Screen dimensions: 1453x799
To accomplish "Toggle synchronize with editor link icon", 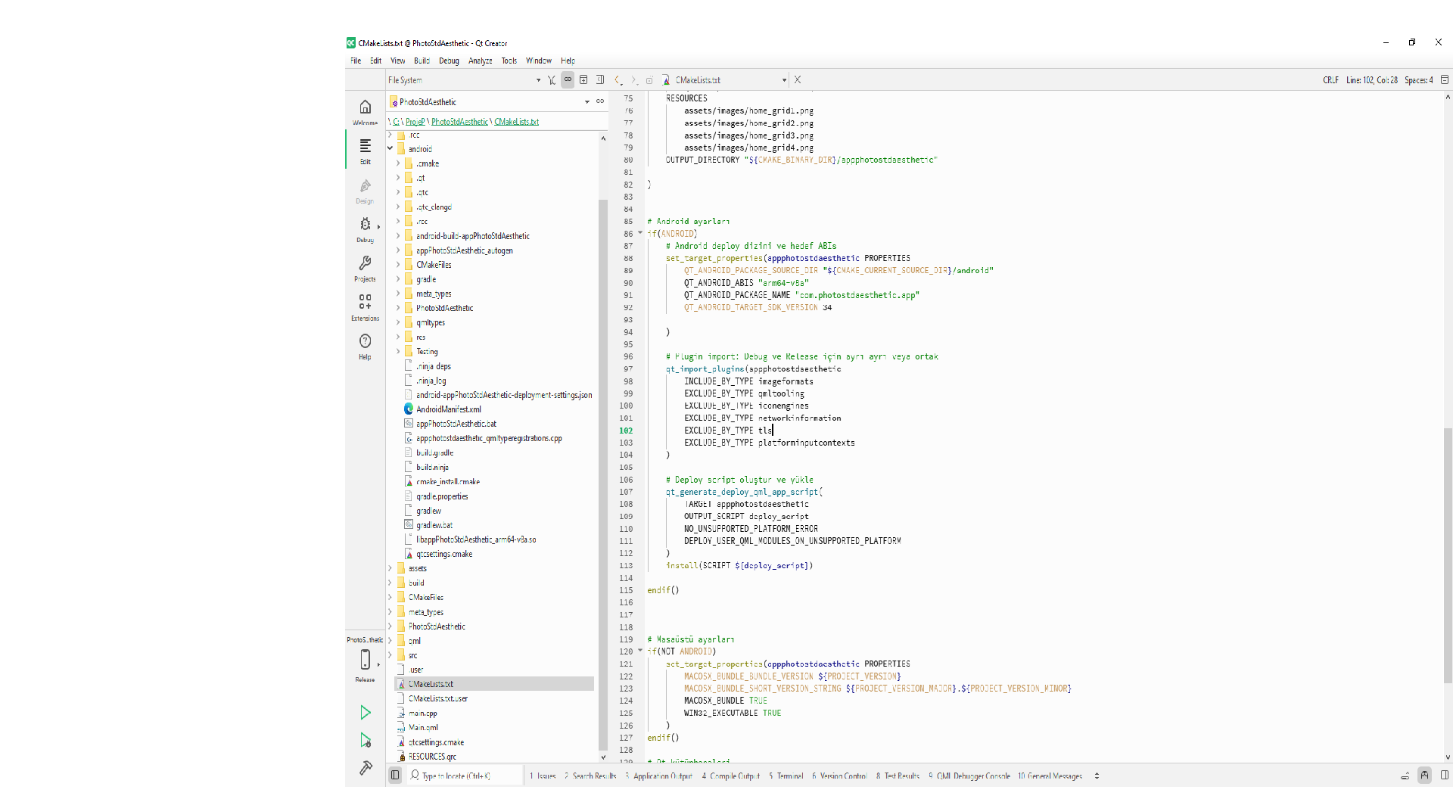I will tap(568, 79).
